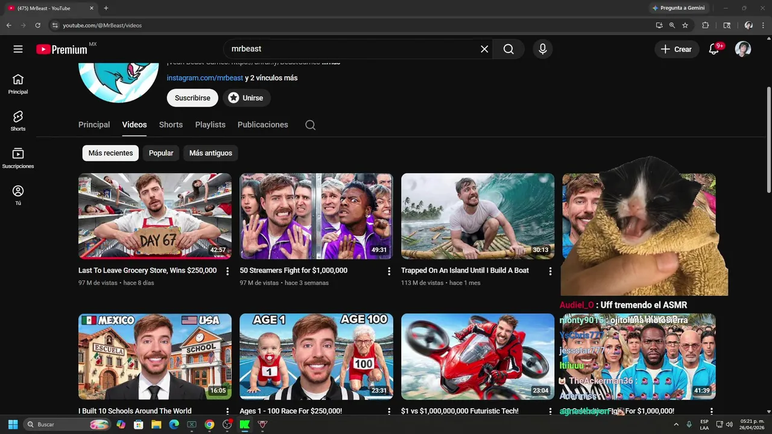Open the volume control in system tray
The width and height of the screenshot is (772, 434).
(x=729, y=424)
